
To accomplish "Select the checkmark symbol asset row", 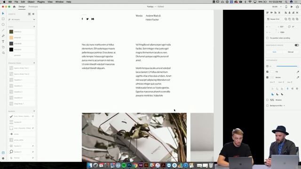I will click(22, 116).
